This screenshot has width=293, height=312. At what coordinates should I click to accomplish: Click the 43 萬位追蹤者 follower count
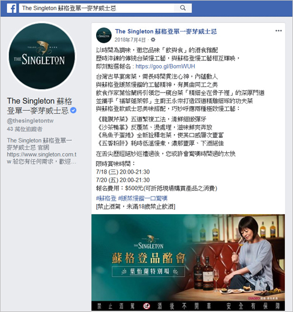pyautogui.click(x=25, y=129)
